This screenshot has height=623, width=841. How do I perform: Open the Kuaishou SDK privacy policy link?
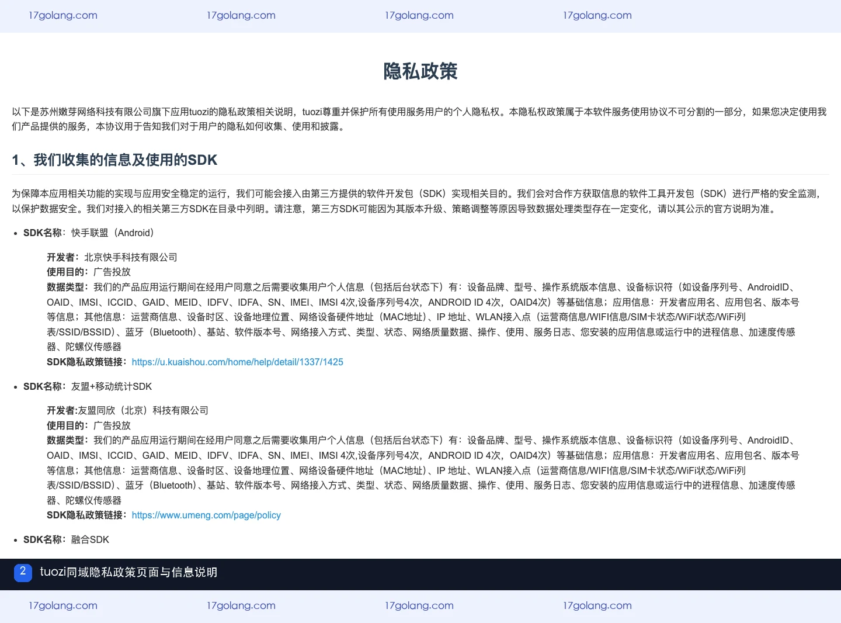pyautogui.click(x=237, y=362)
